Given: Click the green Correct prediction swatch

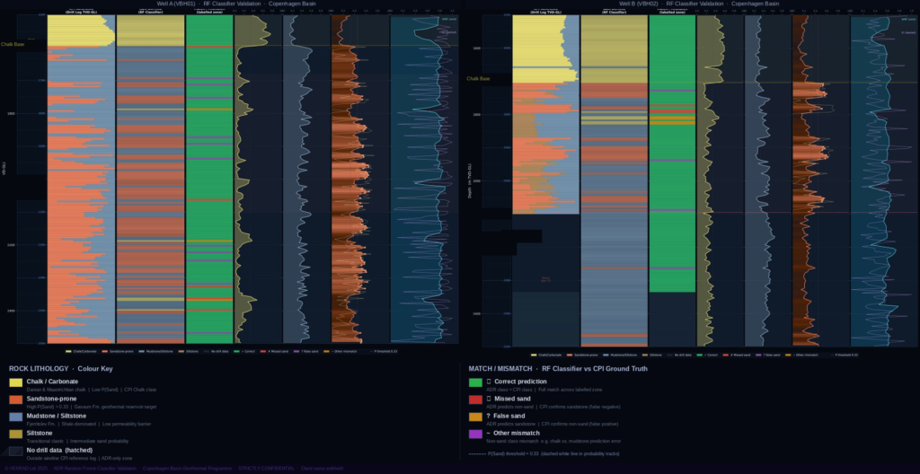Looking at the screenshot, I should click(475, 382).
